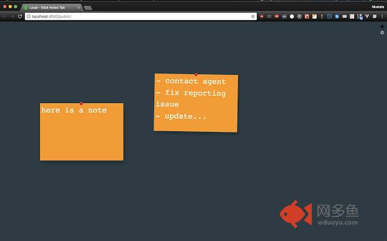Image resolution: width=387 pixels, height=241 pixels.
Task: Click the second red round extension icon
Action: coord(277,16)
